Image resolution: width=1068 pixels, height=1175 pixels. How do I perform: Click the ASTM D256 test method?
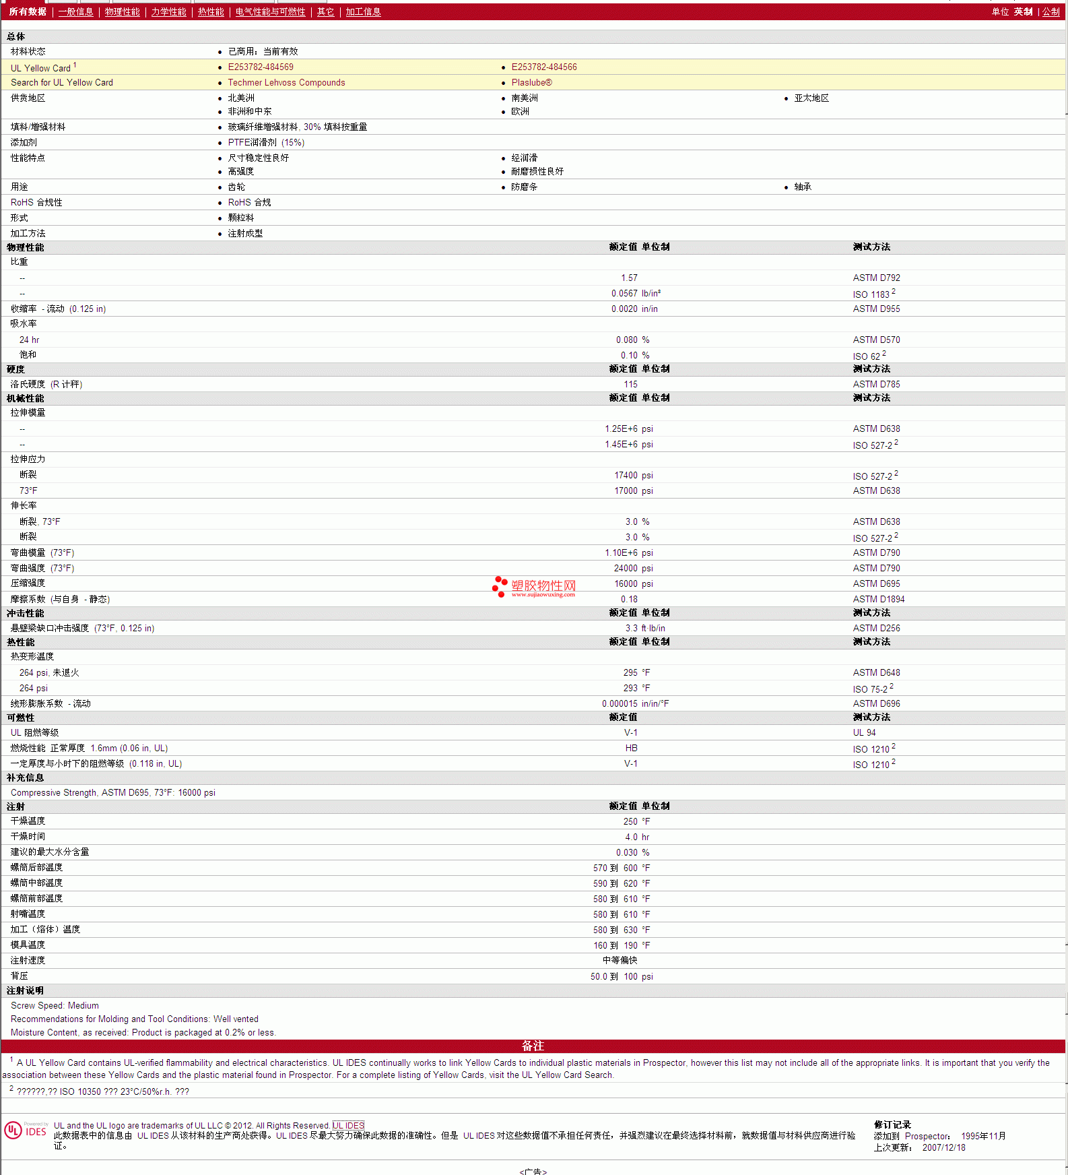coord(876,628)
